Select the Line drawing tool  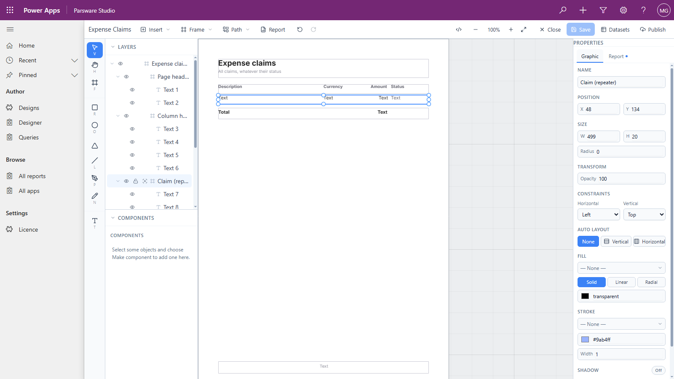click(x=95, y=163)
